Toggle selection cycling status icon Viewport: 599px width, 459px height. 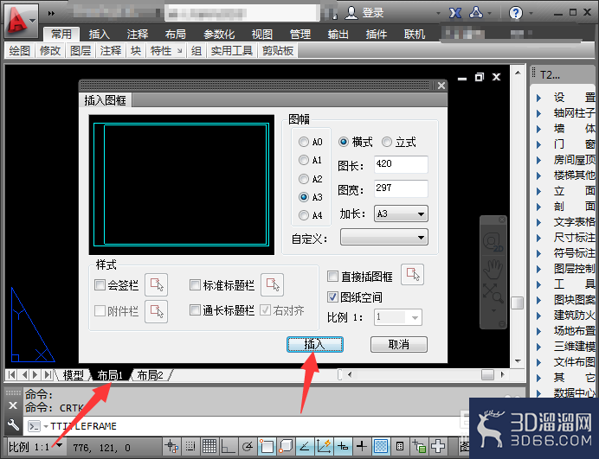click(x=419, y=446)
